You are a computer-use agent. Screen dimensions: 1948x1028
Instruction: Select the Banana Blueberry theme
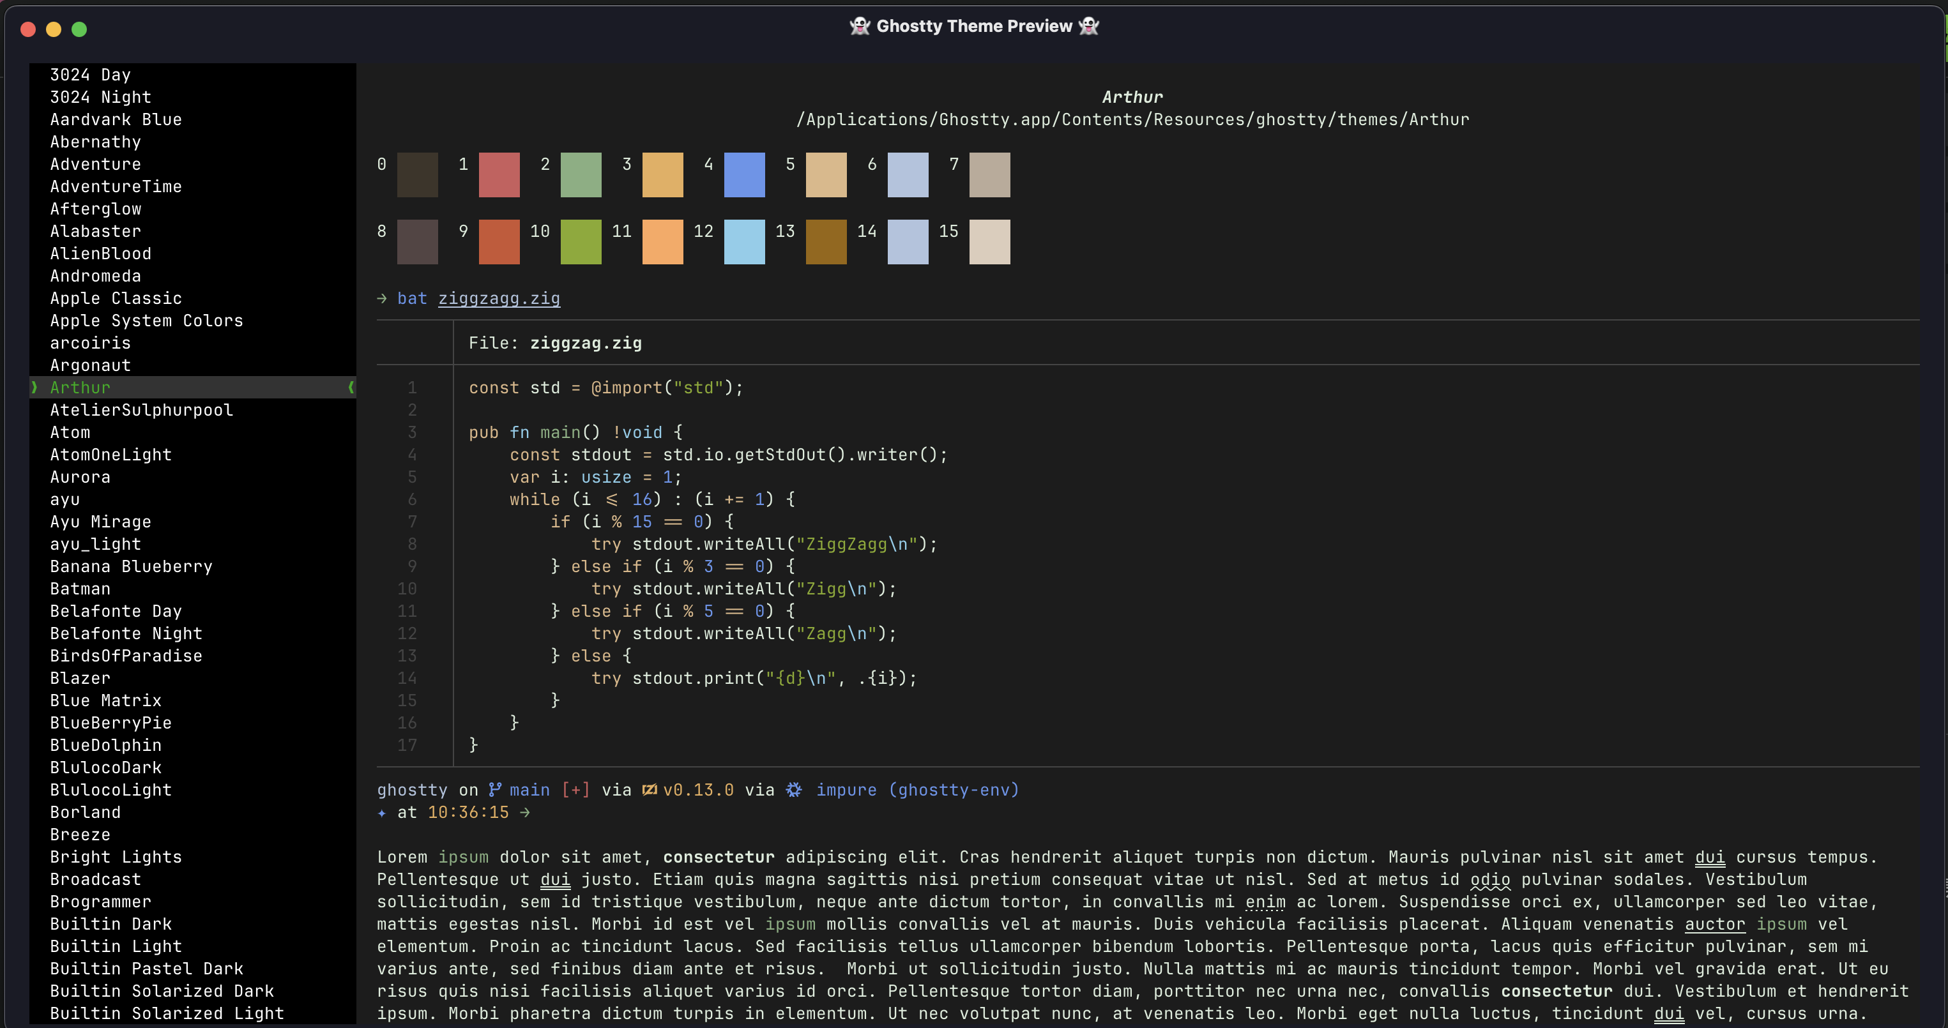[x=131, y=567]
